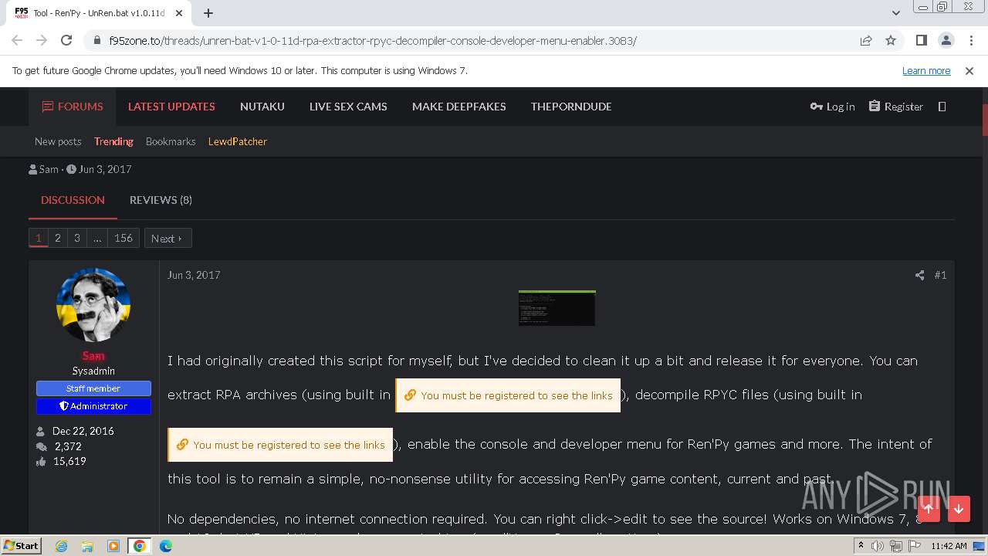Open Bookmarks

point(171,141)
